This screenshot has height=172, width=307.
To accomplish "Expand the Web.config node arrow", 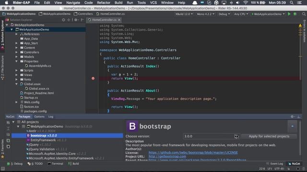I will (17, 102).
